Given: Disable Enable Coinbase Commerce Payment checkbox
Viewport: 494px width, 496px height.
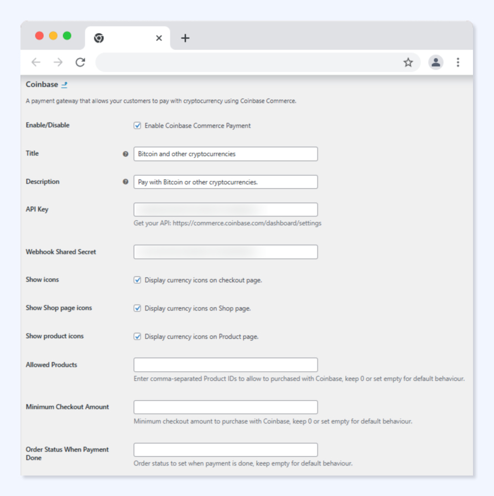Looking at the screenshot, I should pos(138,126).
